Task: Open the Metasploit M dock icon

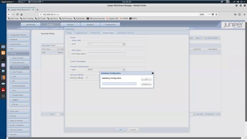Action: click(3, 71)
